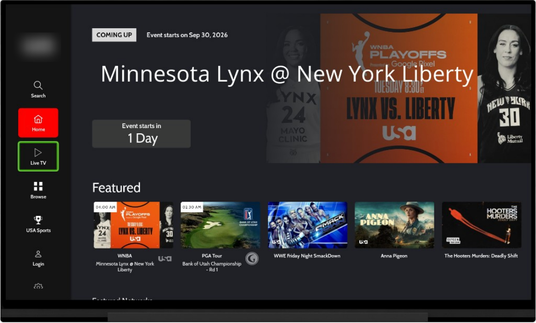Open Login person icon
Viewport: 536px width, 323px height.
[38, 254]
